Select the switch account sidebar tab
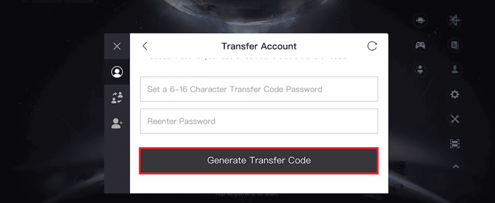 pyautogui.click(x=117, y=98)
